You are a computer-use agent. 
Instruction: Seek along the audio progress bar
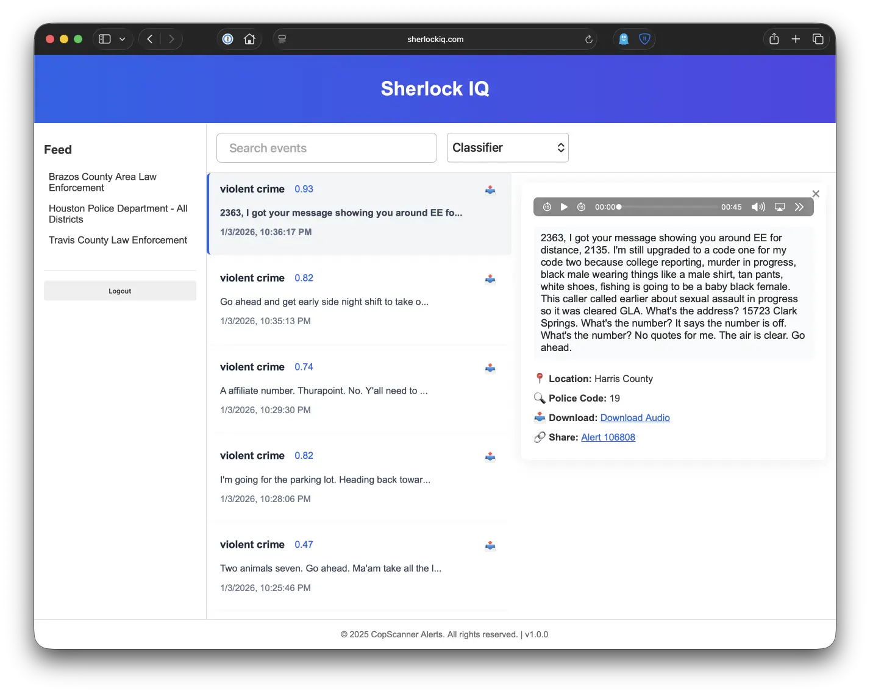[669, 207]
